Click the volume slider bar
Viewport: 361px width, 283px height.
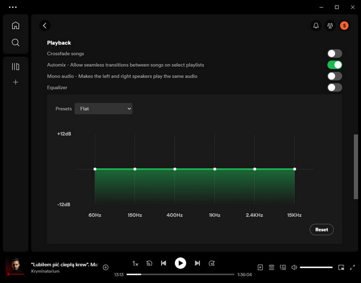click(316, 267)
